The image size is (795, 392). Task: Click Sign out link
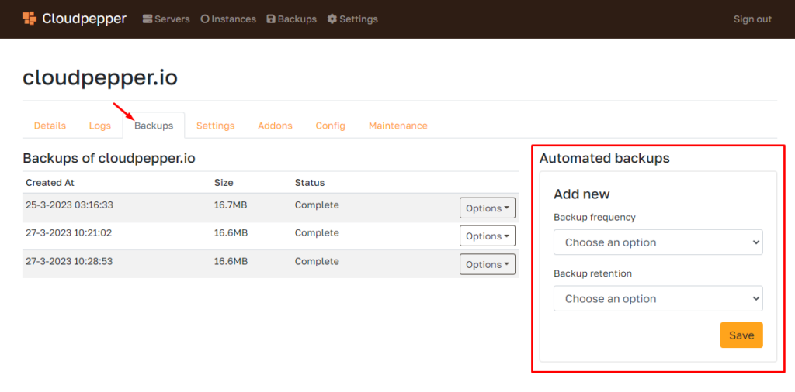click(x=752, y=19)
